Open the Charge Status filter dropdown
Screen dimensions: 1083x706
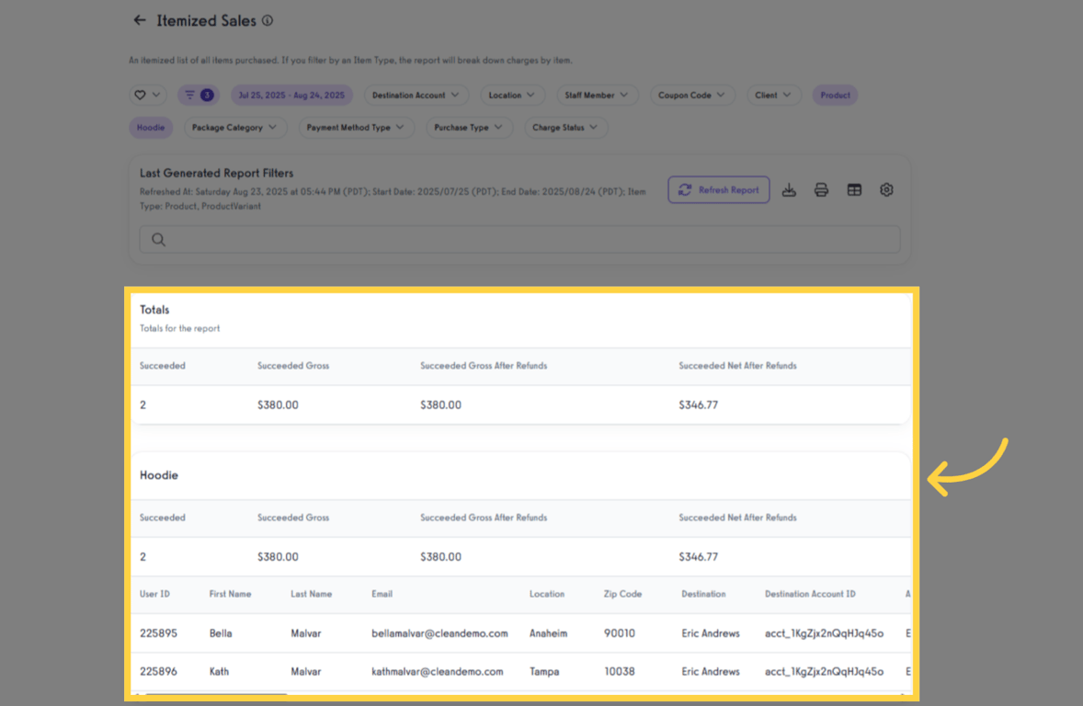(x=565, y=128)
